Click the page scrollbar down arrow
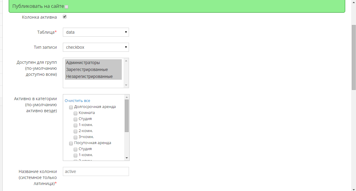The width and height of the screenshot is (356, 191). pyautogui.click(x=354, y=189)
